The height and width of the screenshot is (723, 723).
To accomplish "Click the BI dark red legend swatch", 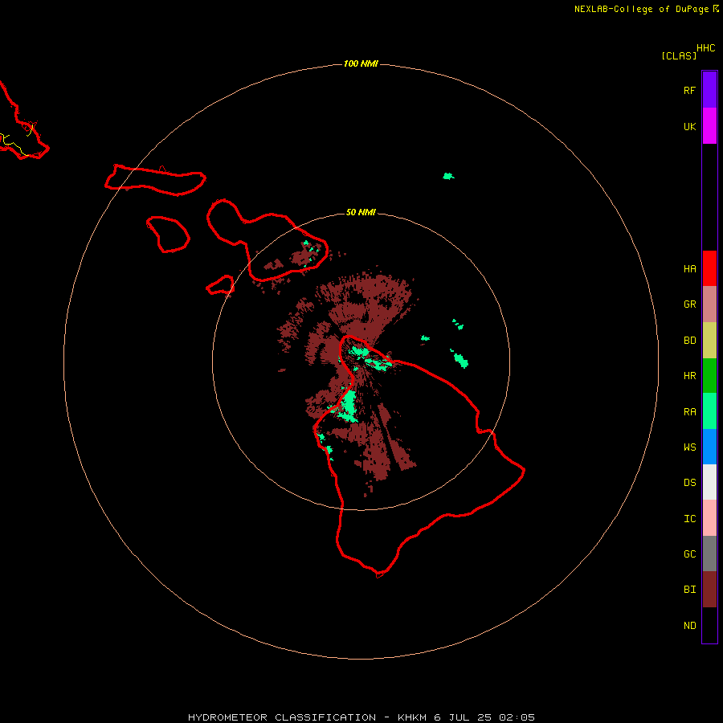I will [709, 590].
